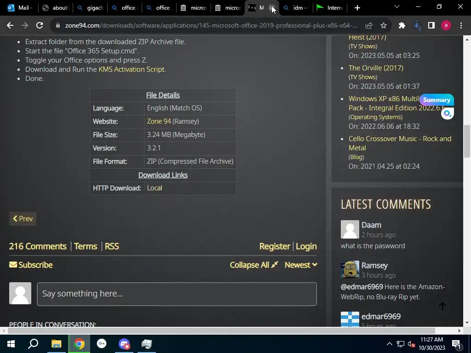Viewport: 471px width, 353px height.
Task: Reload the page with the refresh icon
Action: tap(40, 26)
